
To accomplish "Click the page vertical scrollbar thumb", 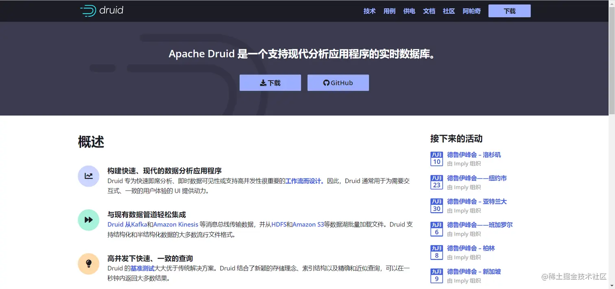I will coord(611,61).
